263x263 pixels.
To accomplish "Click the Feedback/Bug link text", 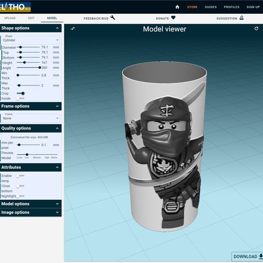I will (96, 18).
